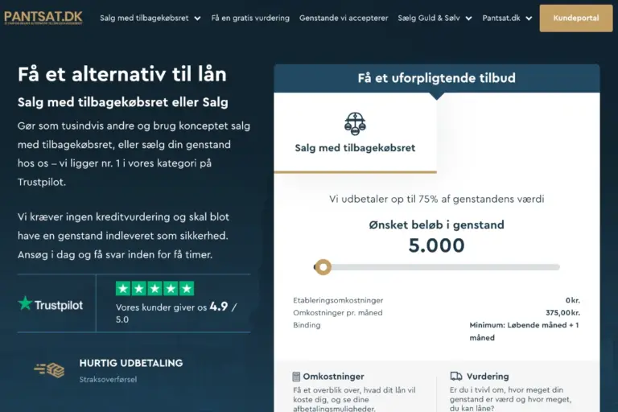Click the Binding label

307,325
